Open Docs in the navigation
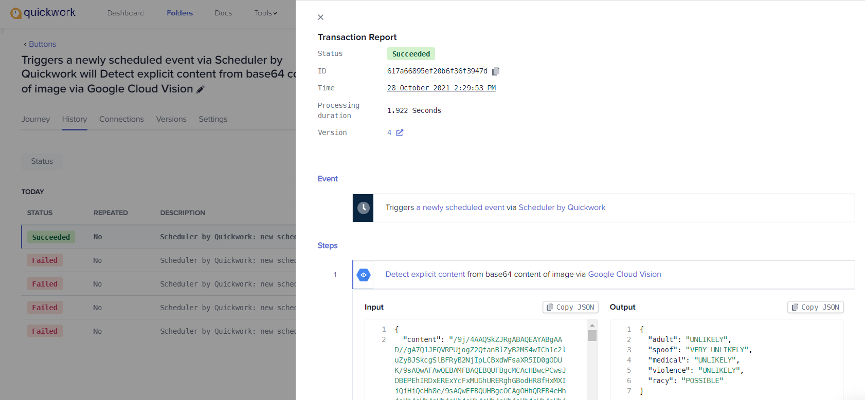The image size is (865, 400). point(223,13)
